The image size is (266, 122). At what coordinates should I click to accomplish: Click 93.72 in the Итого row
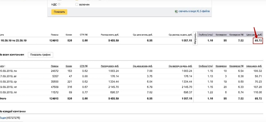point(258,98)
